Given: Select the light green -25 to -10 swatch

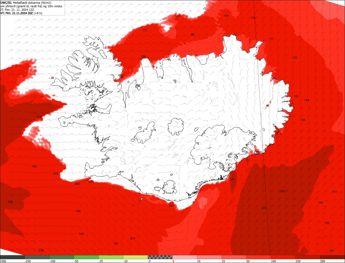Looking at the screenshot, I should pyautogui.click(x=111, y=257).
